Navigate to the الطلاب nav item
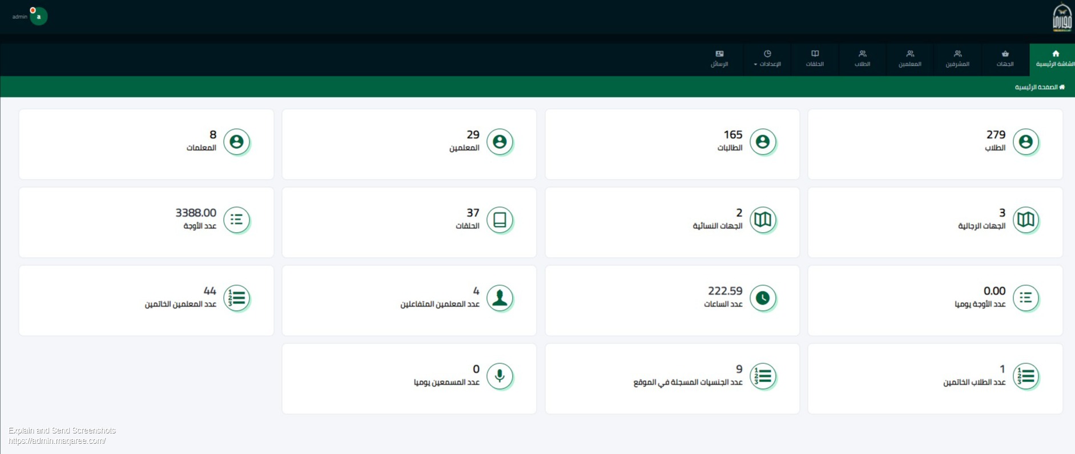1075x454 pixels. pyautogui.click(x=862, y=59)
